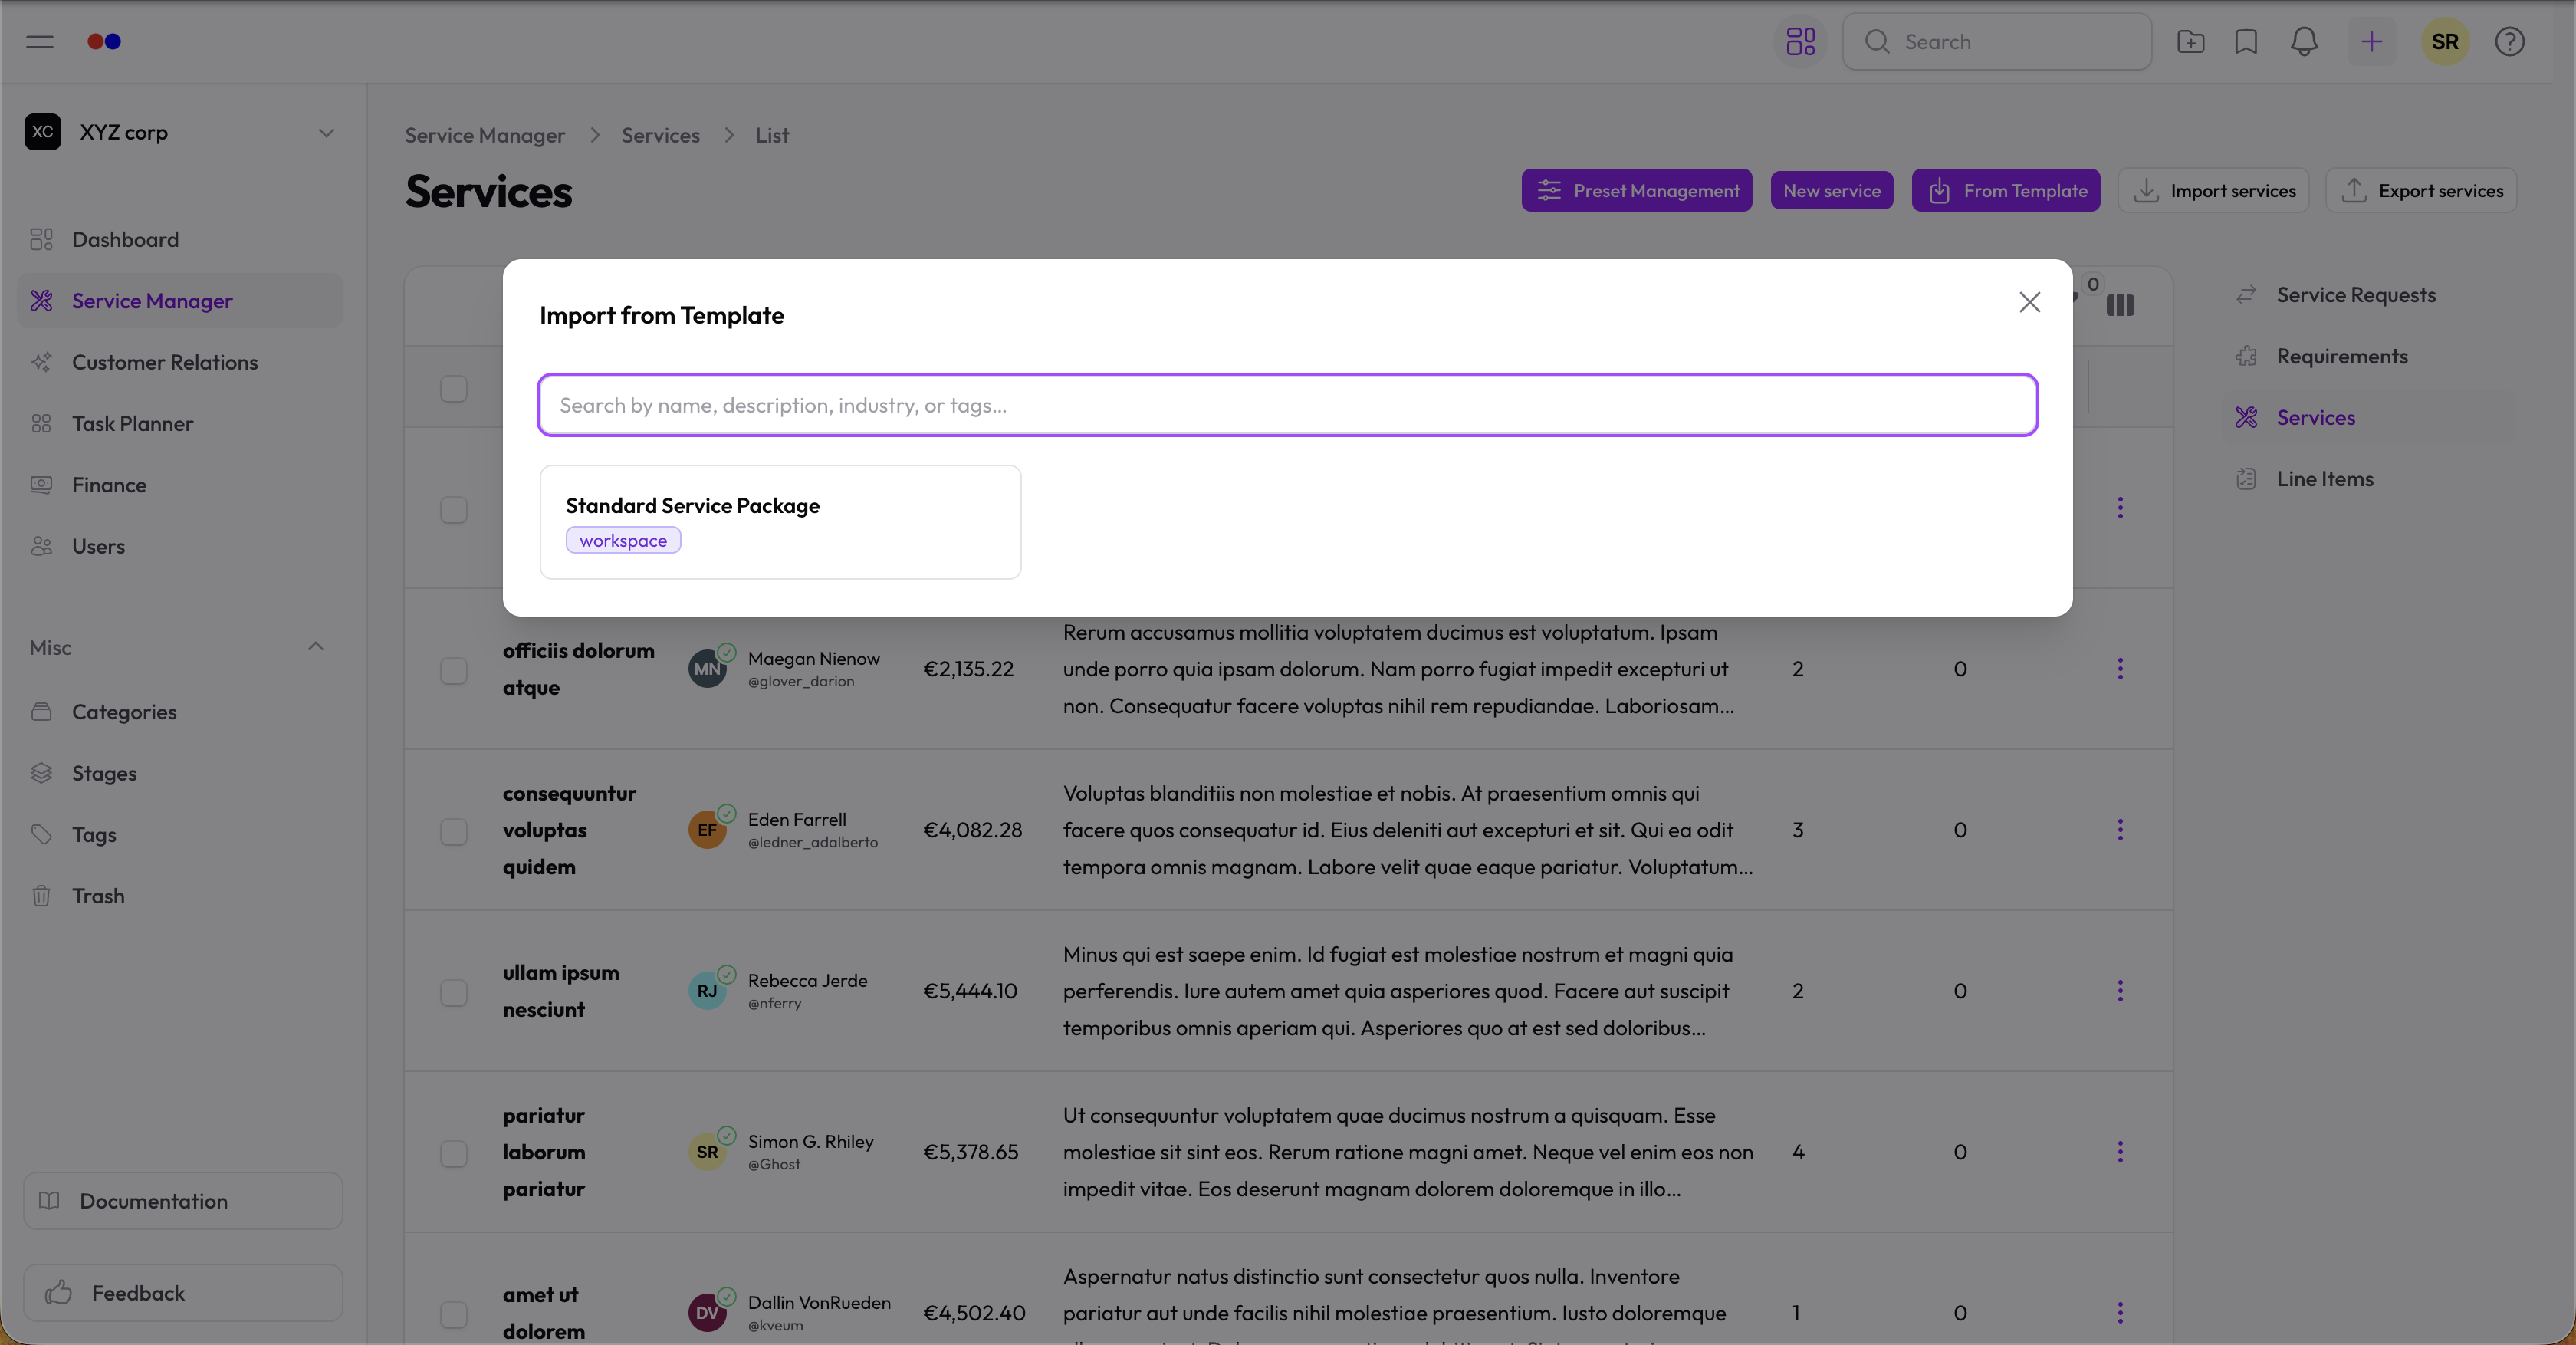Select Service Manager in the sidebar
Image resolution: width=2576 pixels, height=1345 pixels.
pos(180,301)
